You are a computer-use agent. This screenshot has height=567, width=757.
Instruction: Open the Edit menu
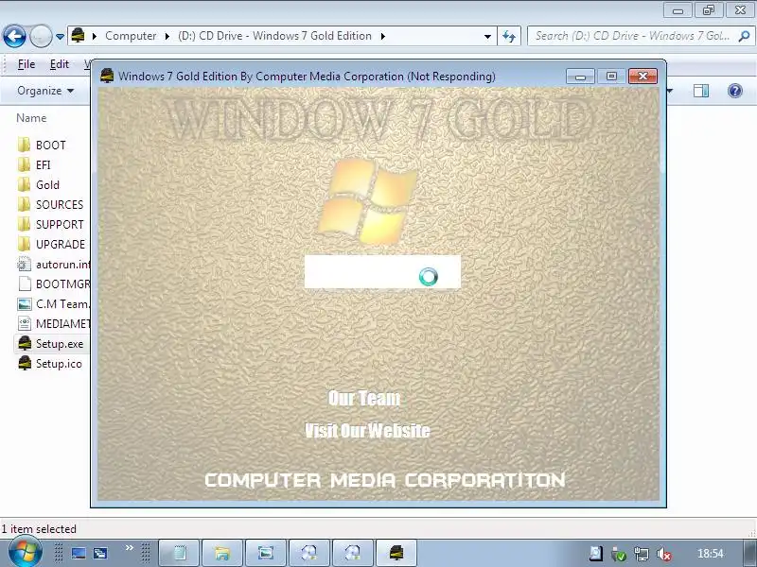pos(60,64)
